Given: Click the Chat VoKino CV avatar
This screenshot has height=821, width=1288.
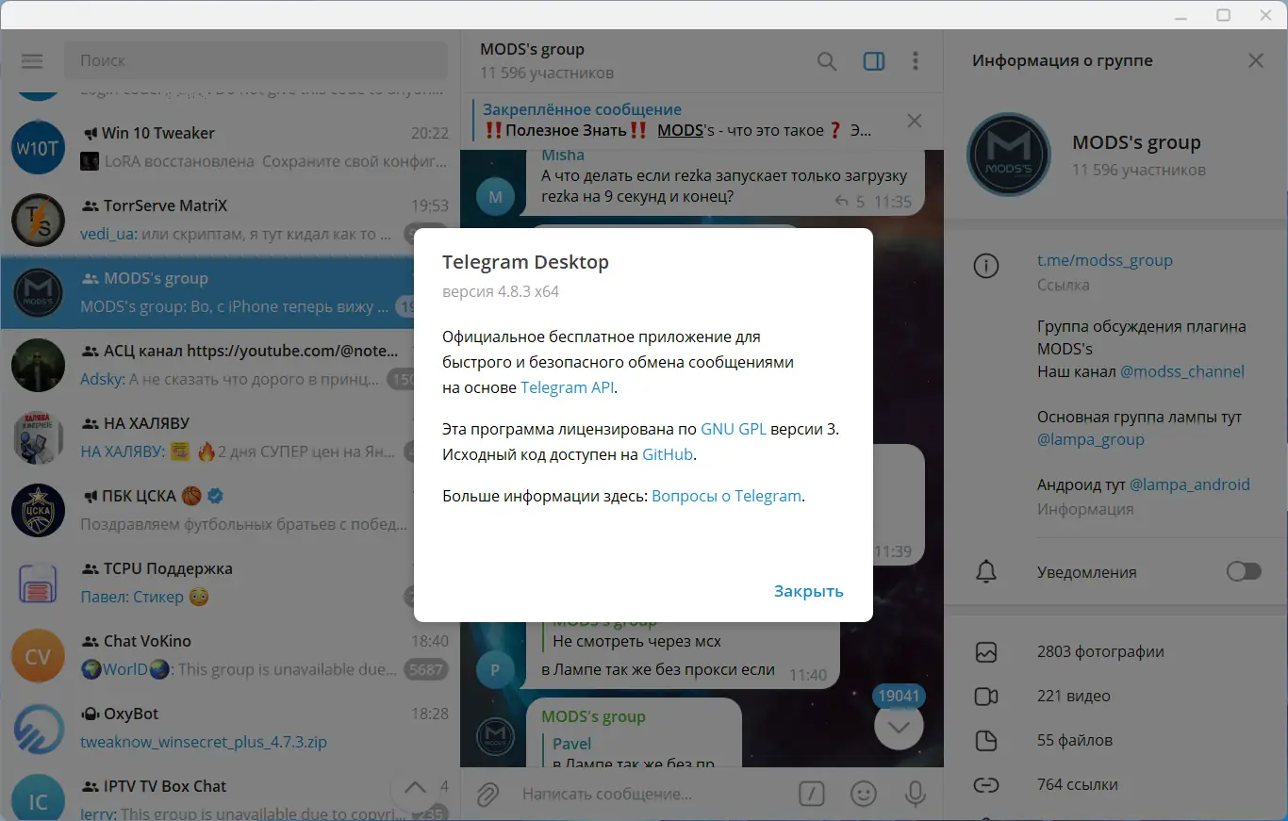Looking at the screenshot, I should (38, 655).
